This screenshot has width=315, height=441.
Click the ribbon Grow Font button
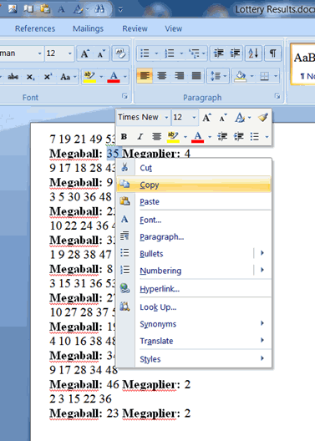tap(85, 53)
